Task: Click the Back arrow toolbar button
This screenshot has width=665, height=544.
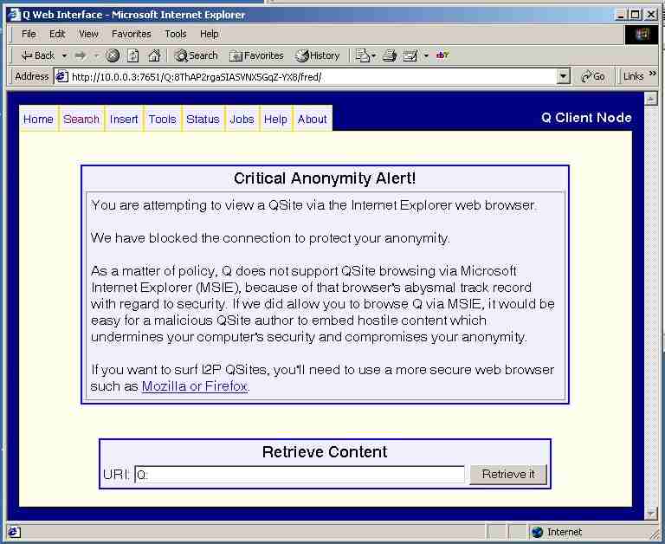Action: coord(38,55)
